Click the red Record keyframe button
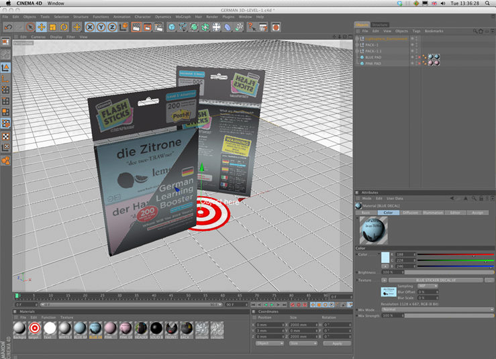This screenshot has height=359, width=496. pos(293,305)
